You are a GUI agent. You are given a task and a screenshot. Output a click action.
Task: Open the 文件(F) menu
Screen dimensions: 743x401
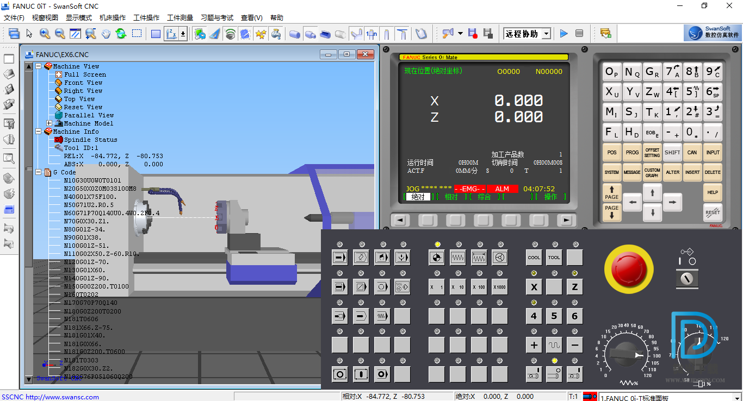click(14, 18)
